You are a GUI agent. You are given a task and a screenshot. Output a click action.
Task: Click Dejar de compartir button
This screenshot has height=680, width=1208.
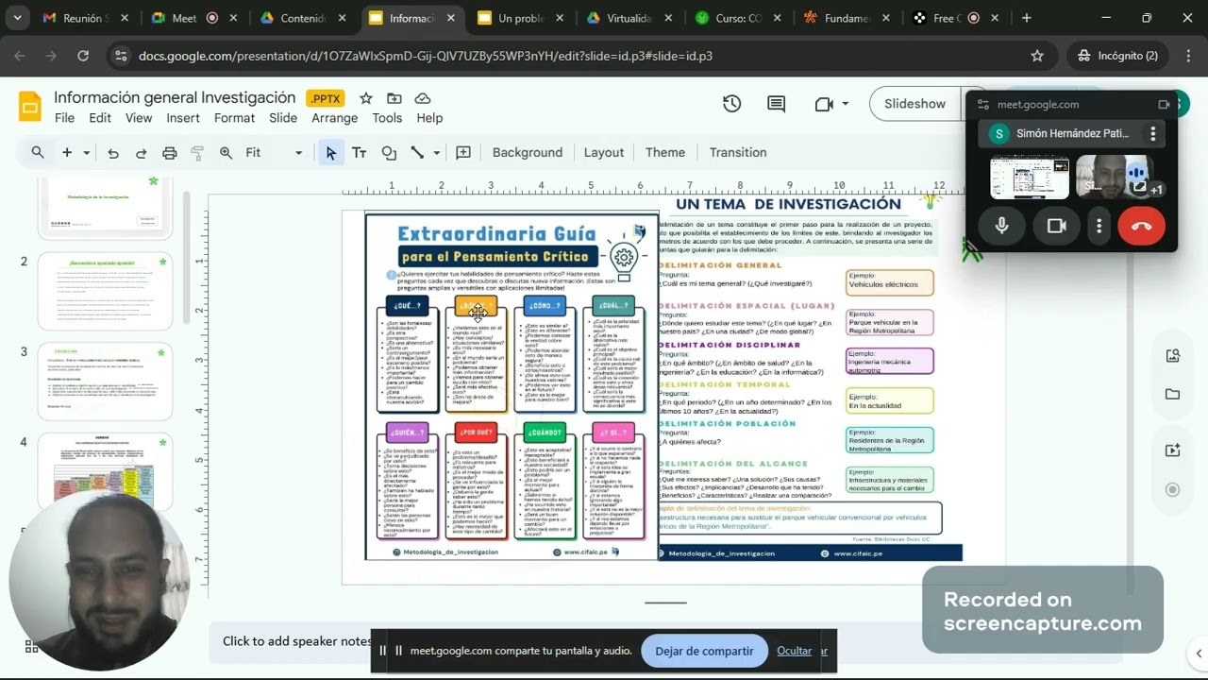pyautogui.click(x=704, y=651)
